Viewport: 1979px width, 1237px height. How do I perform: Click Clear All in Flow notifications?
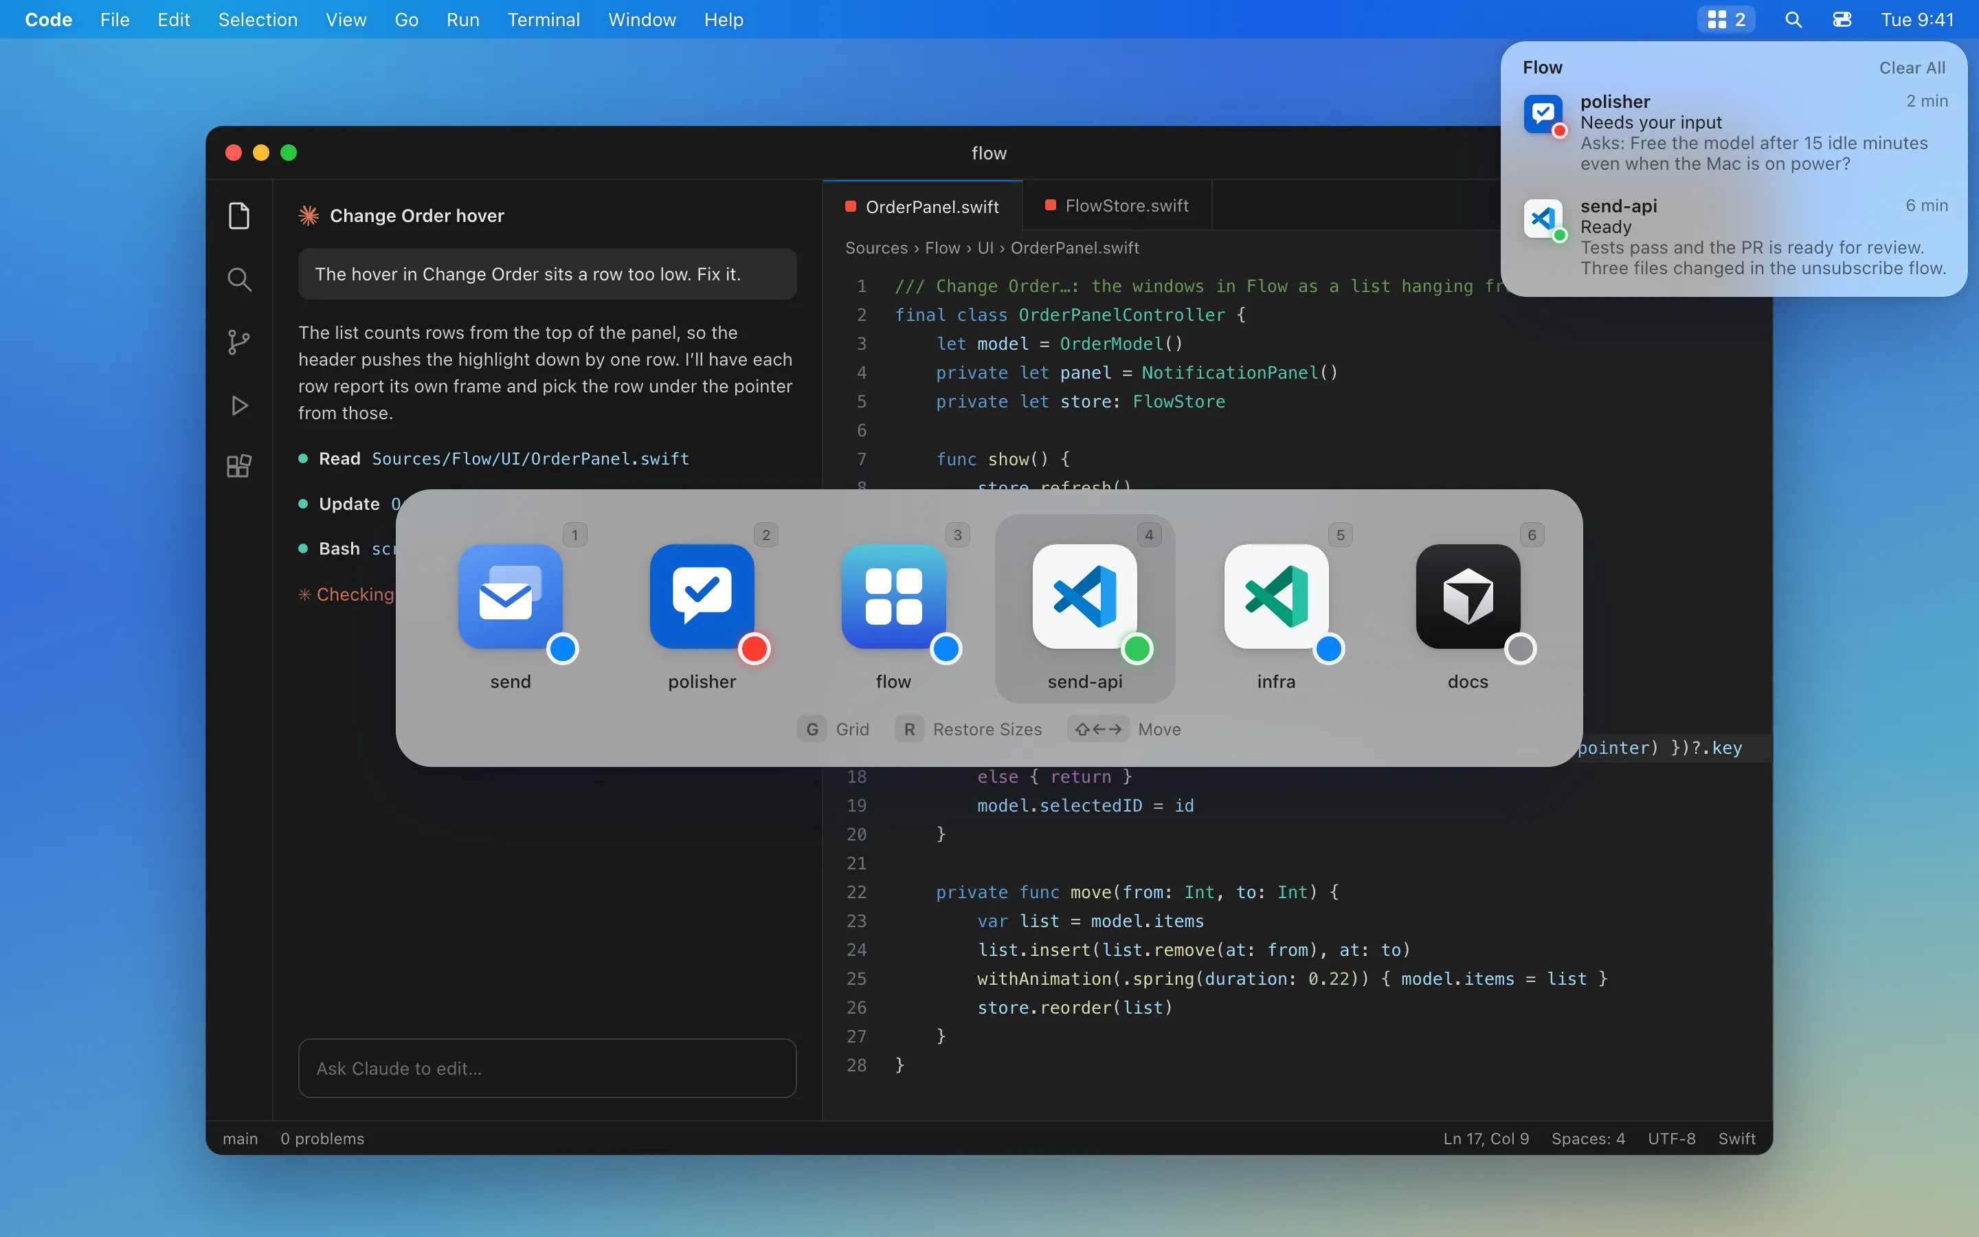tap(1912, 68)
